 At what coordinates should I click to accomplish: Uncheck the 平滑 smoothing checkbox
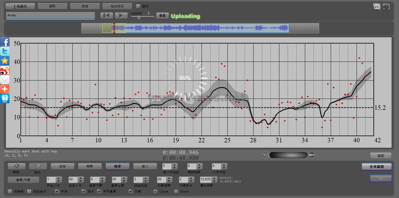[x=57, y=191]
